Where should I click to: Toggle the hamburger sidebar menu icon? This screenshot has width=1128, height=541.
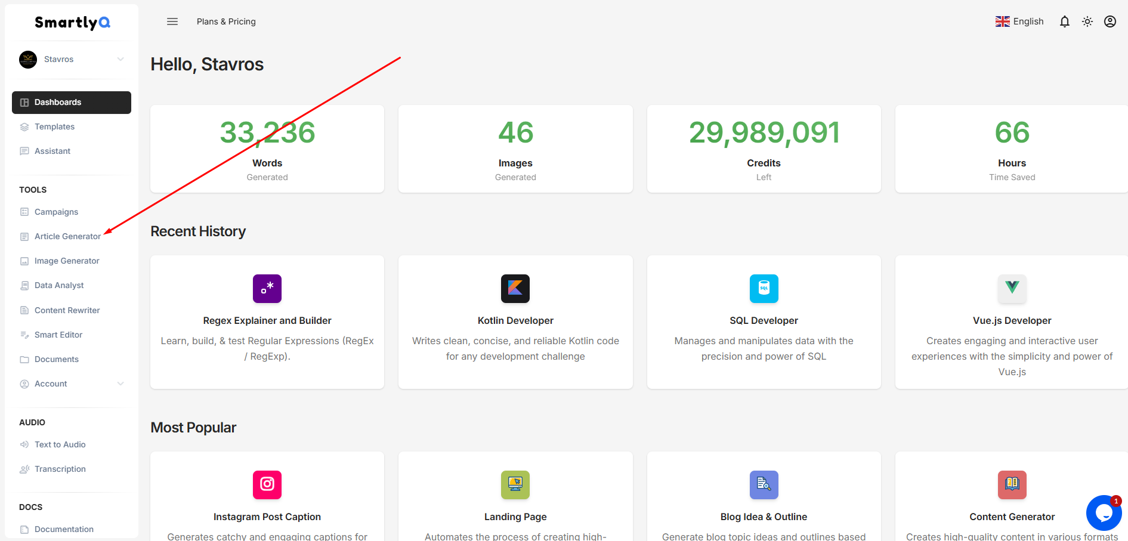click(172, 21)
